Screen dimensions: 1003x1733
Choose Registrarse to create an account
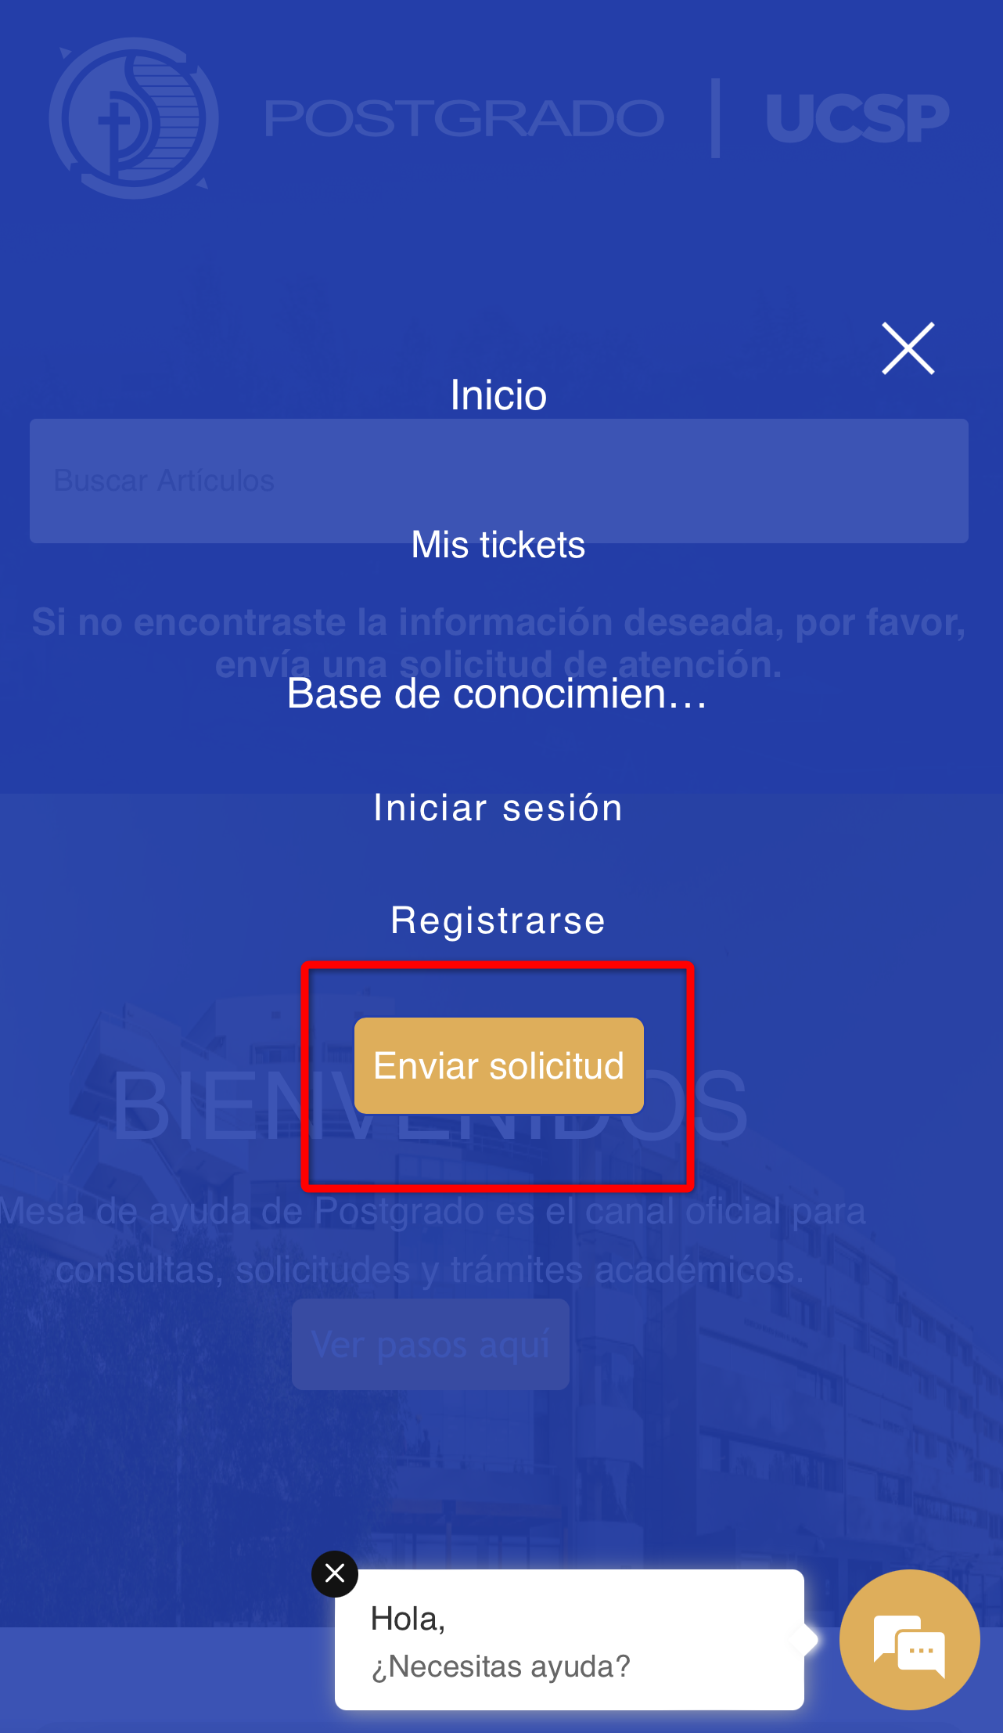498,921
